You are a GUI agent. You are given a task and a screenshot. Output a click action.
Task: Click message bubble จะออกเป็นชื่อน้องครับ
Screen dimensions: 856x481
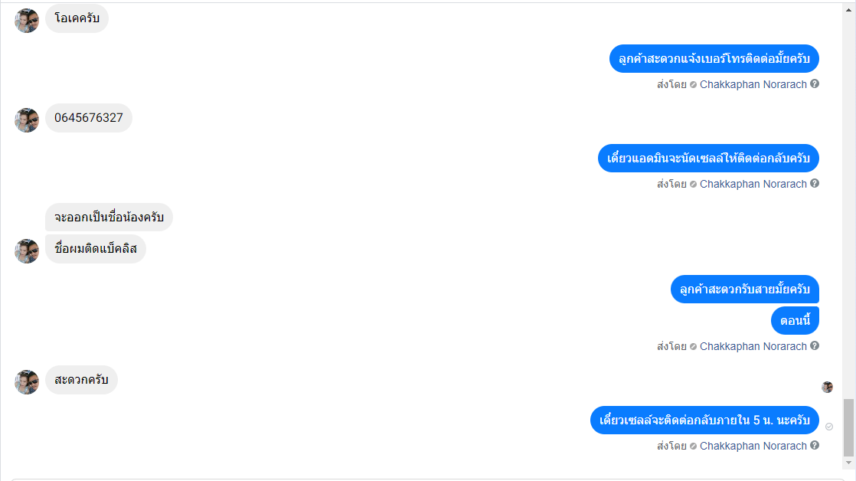109,218
